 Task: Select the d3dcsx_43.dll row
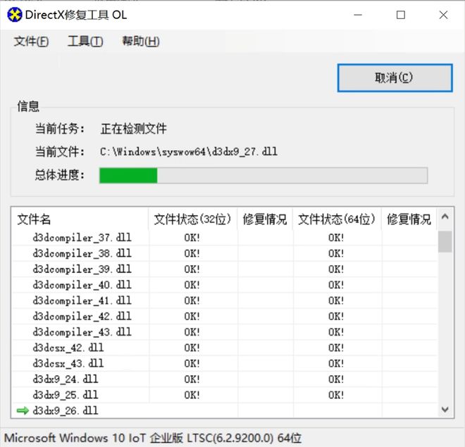(225, 364)
